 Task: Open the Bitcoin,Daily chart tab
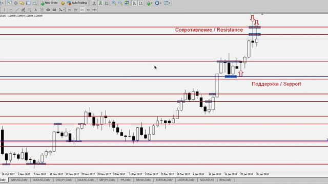point(143,180)
